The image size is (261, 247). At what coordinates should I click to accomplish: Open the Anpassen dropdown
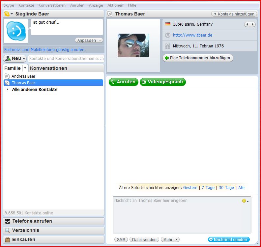click(x=89, y=40)
